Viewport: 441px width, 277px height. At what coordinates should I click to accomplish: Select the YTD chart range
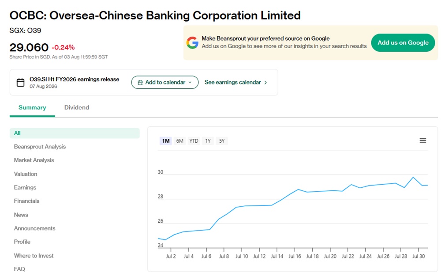click(194, 141)
